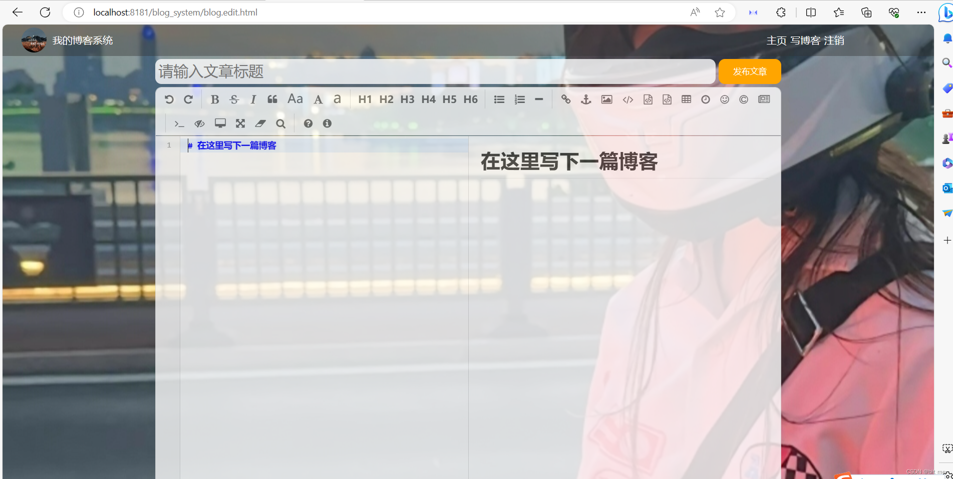Open browser extensions puzzle icon

781,12
